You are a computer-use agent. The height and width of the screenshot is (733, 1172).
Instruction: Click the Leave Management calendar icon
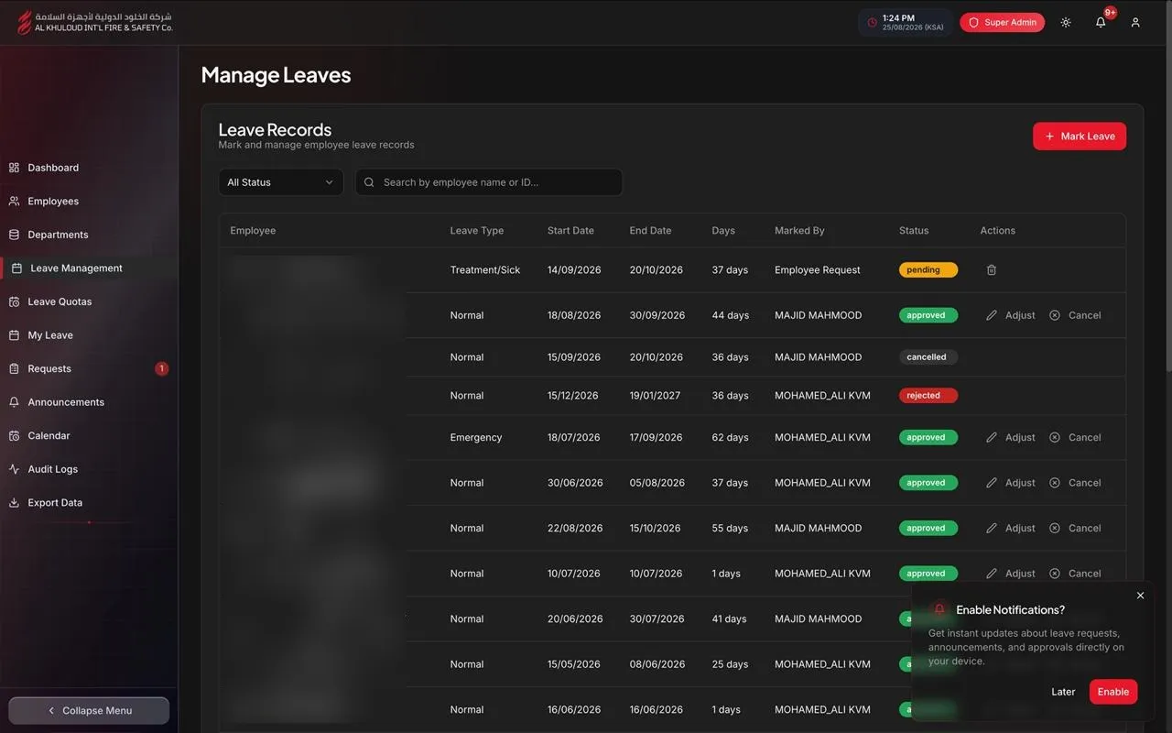[16, 268]
